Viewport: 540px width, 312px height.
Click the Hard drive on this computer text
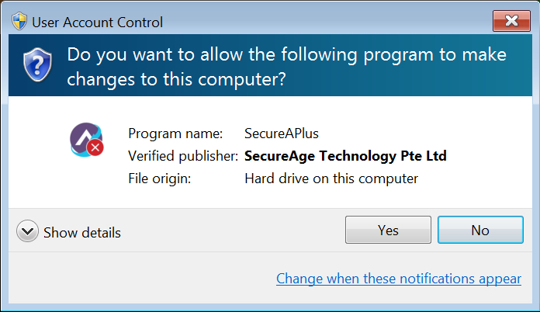pyautogui.click(x=331, y=179)
